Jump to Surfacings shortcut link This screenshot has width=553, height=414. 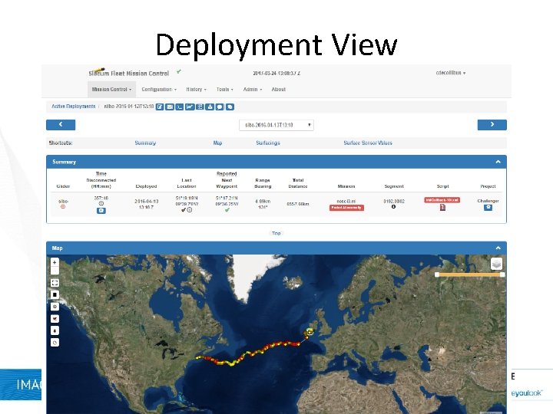pyautogui.click(x=268, y=143)
